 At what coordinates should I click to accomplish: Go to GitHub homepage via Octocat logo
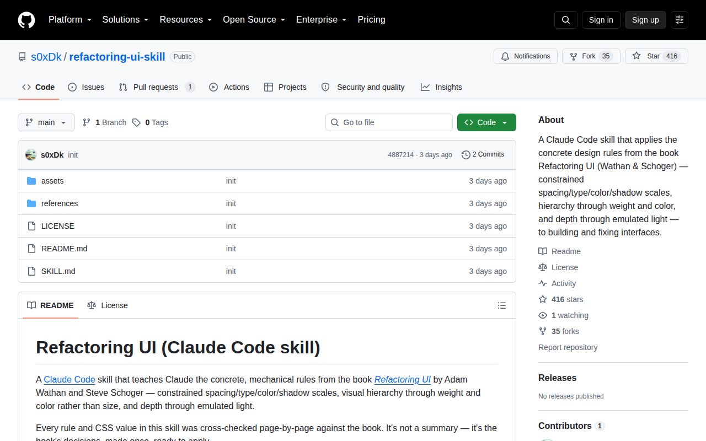pos(26,20)
